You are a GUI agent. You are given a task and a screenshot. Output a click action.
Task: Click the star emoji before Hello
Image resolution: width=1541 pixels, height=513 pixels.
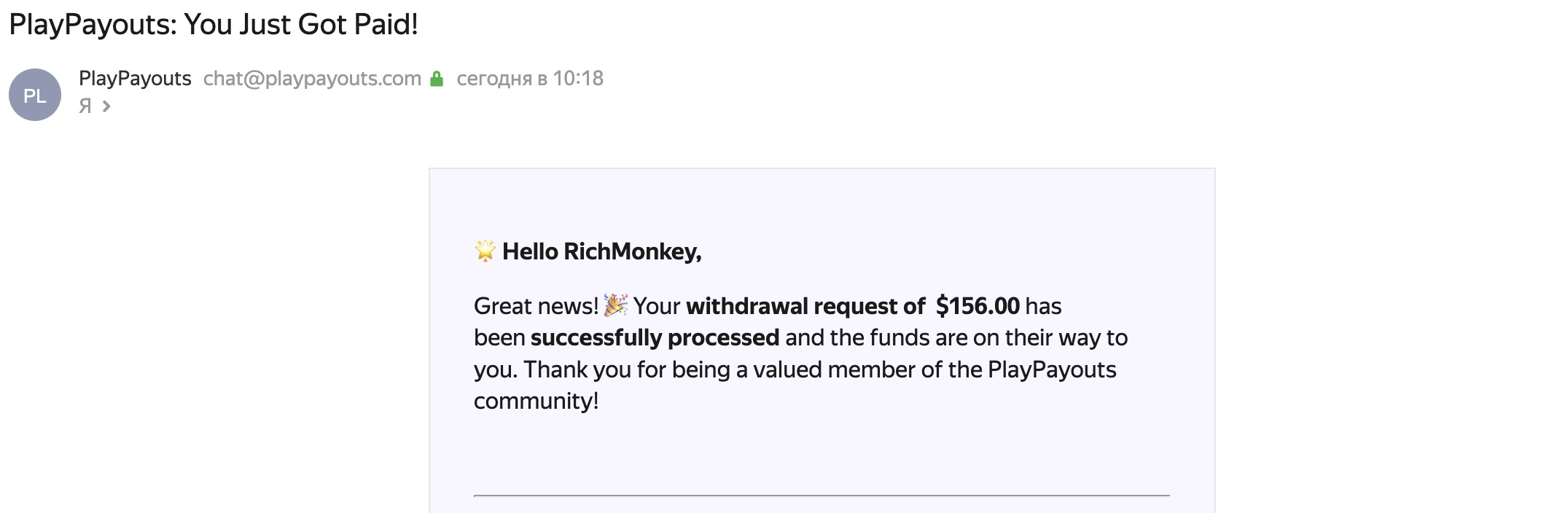[x=485, y=251]
